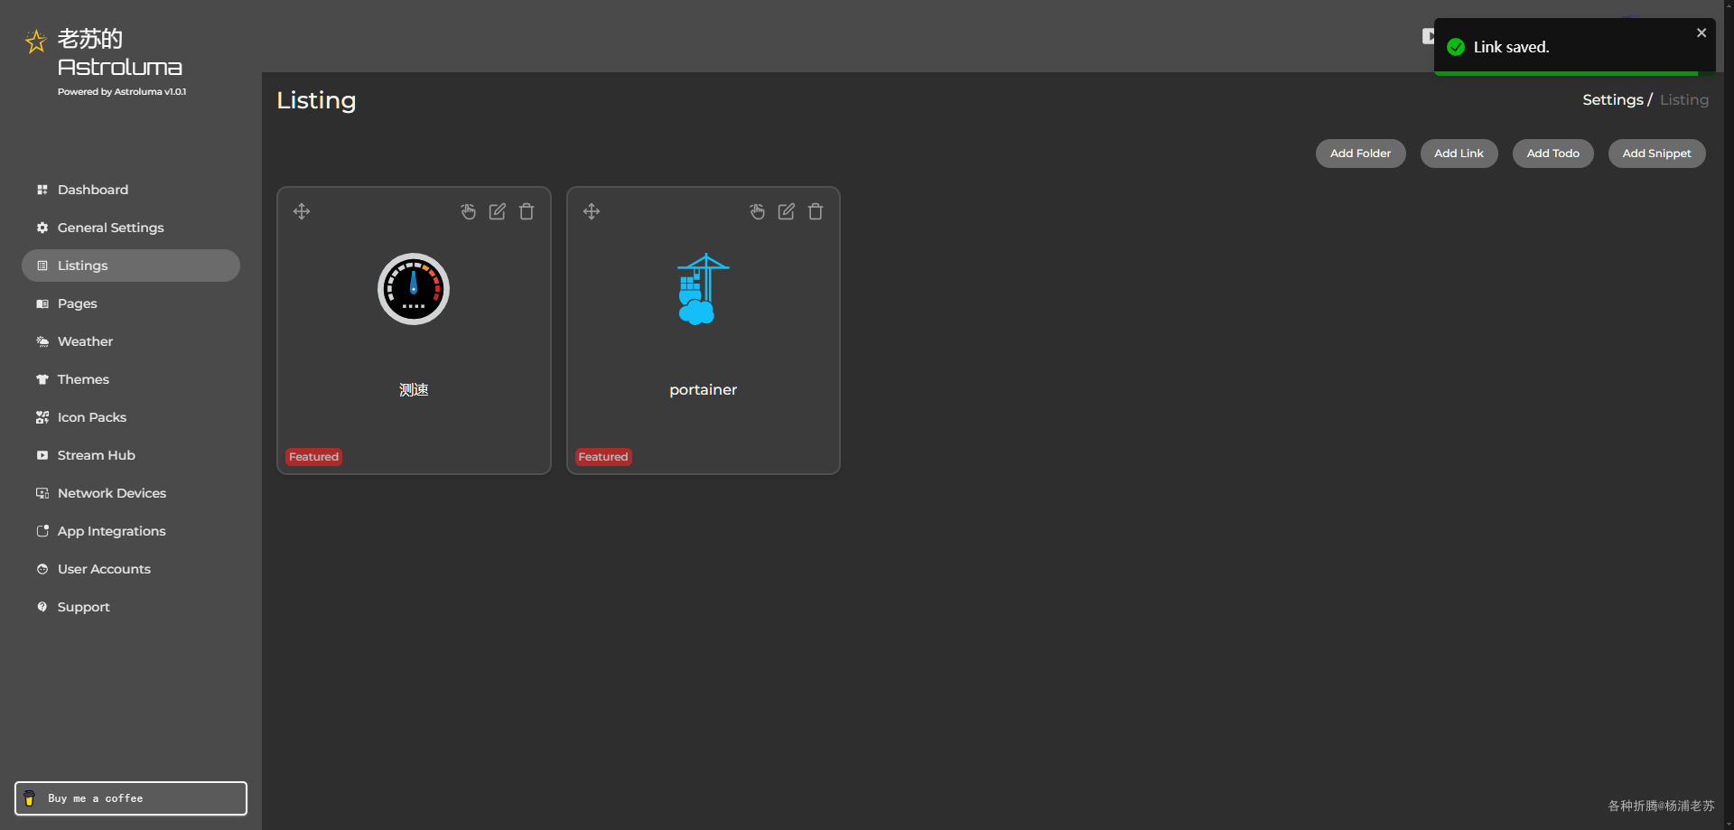Click the hand icon on portainer card
Viewport: 1734px width, 830px height.
757,211
